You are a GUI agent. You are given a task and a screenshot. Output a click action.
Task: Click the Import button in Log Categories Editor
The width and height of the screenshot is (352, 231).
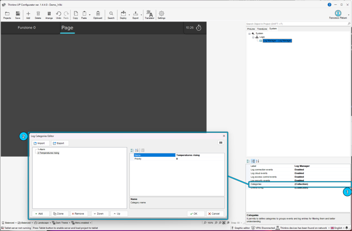coord(41,143)
